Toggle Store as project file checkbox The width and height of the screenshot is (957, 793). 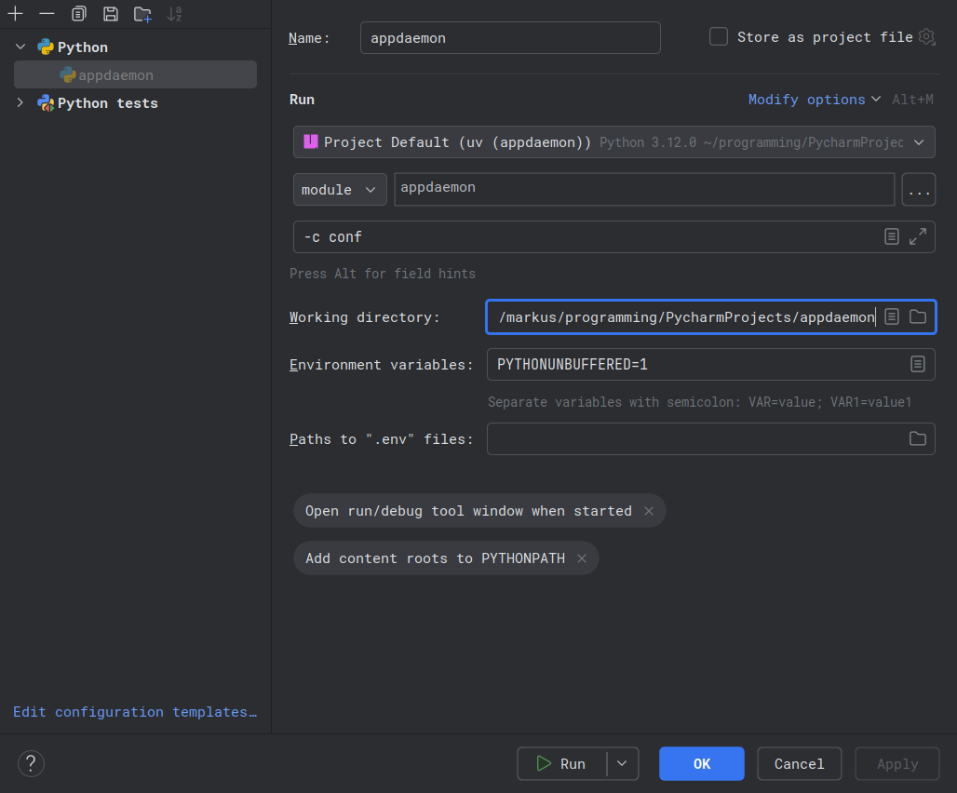[719, 36]
